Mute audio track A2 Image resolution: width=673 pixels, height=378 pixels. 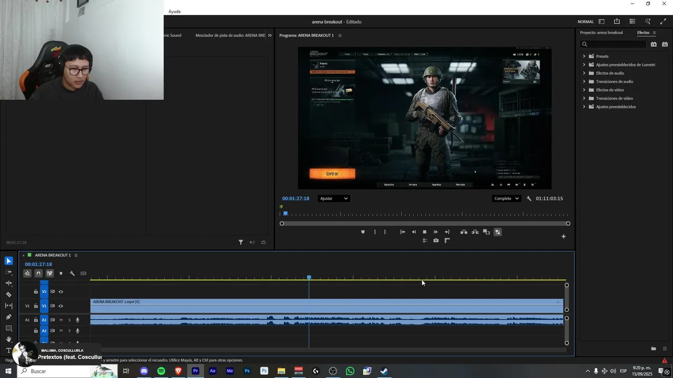[x=61, y=331]
